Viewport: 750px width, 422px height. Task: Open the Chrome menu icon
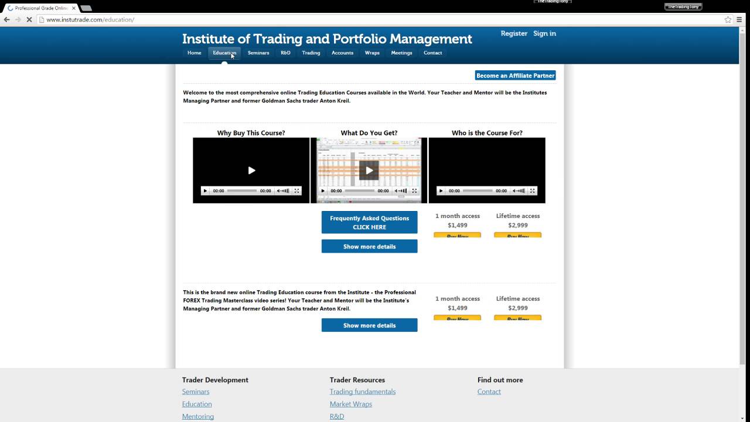tap(740, 19)
